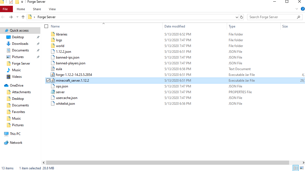Uncheck the minecraft_server.1.12.2 checkbox

48,81
